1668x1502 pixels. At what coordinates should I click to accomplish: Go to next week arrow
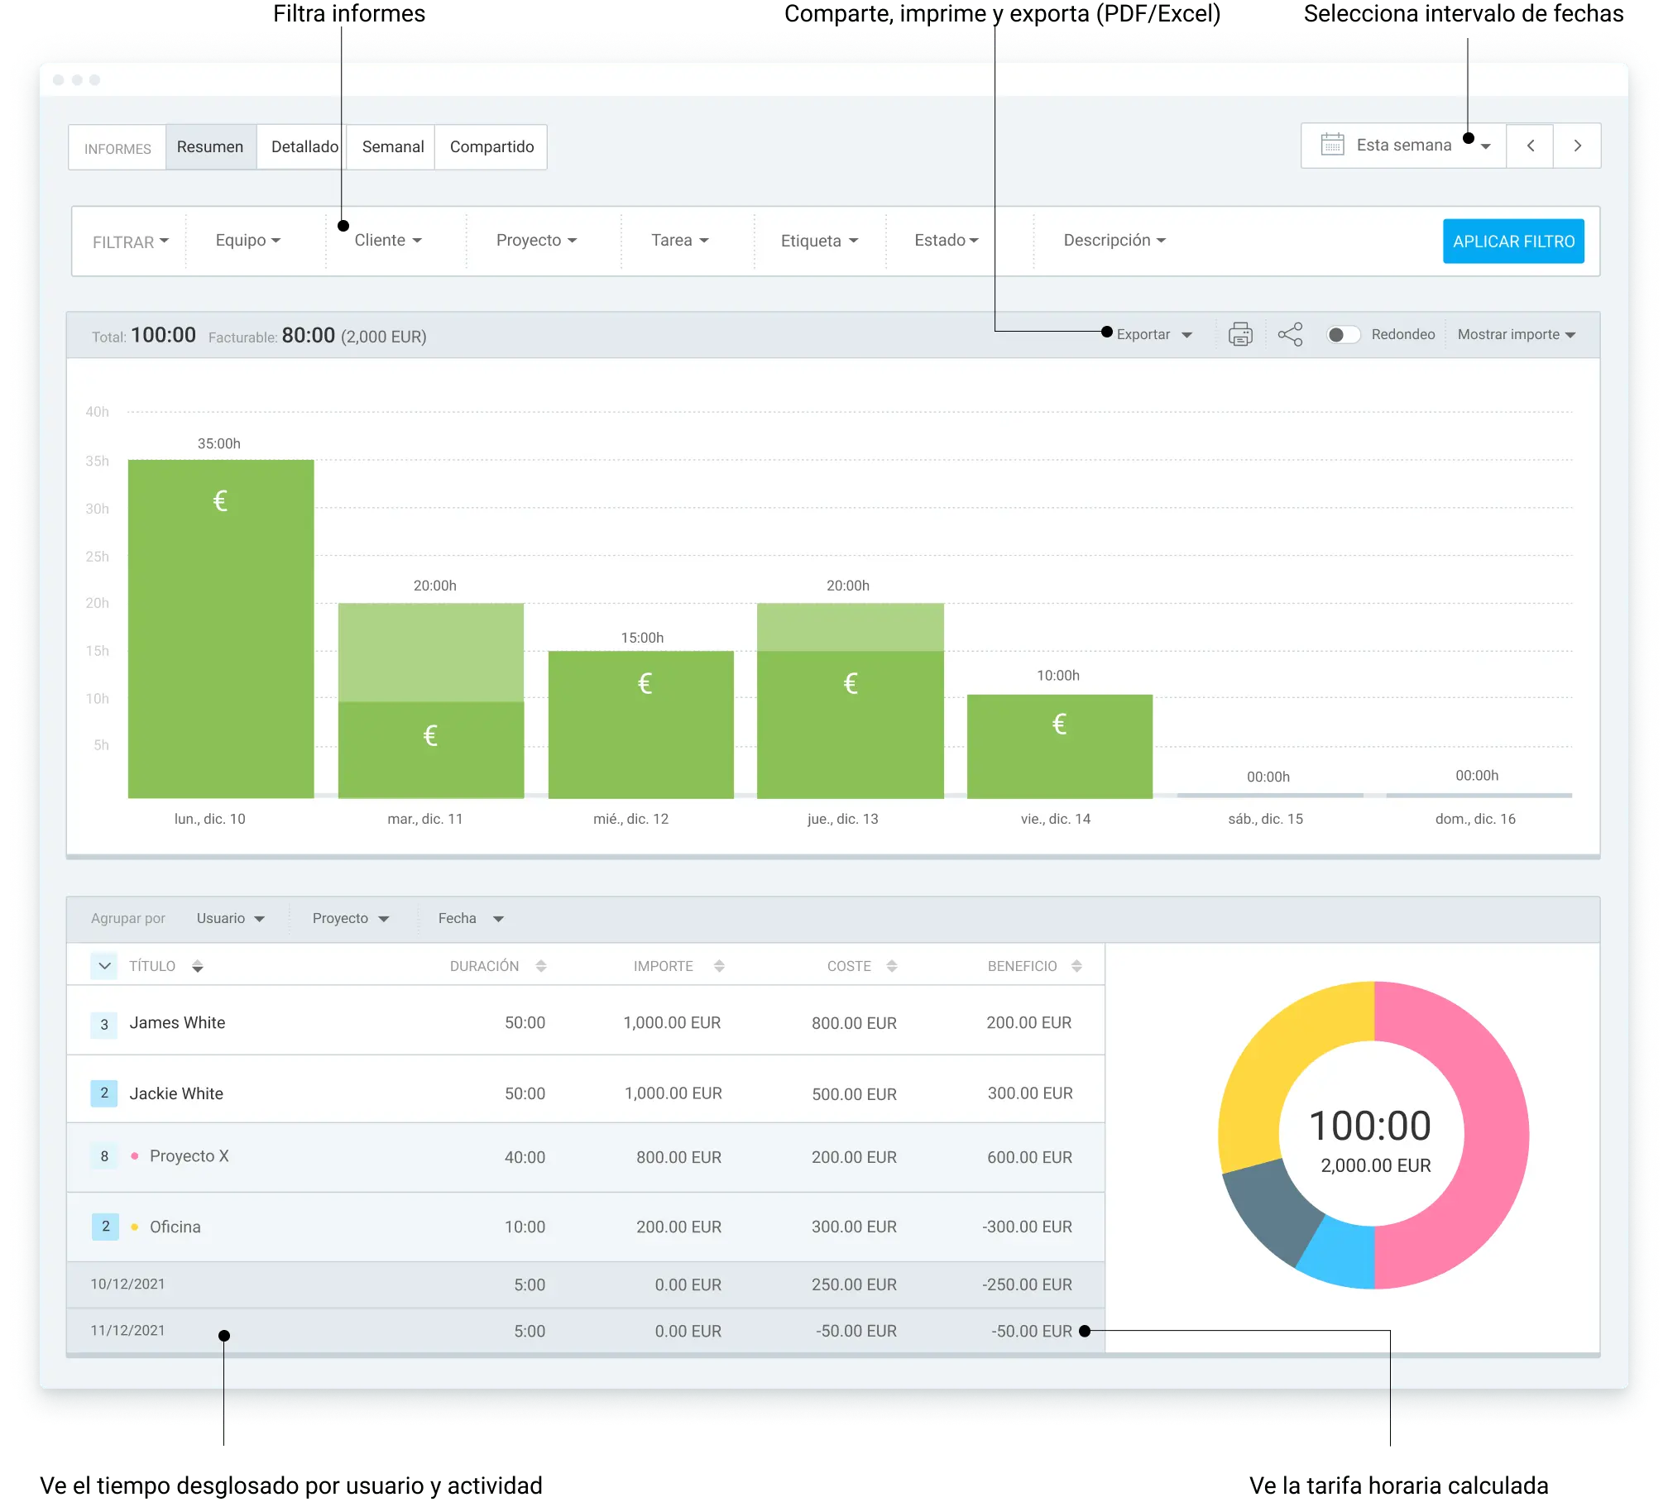[1577, 146]
